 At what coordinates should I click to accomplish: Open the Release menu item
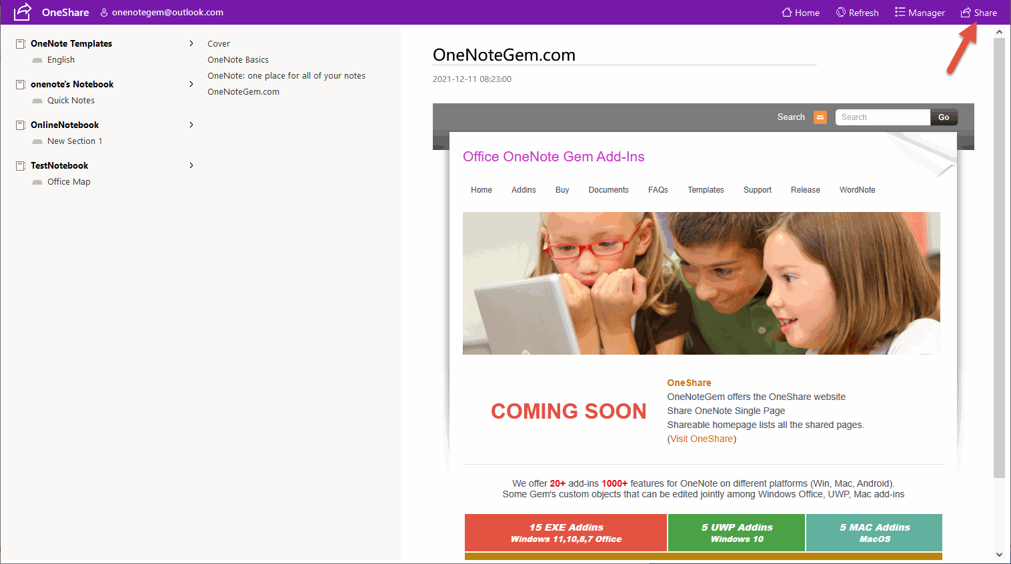[806, 190]
